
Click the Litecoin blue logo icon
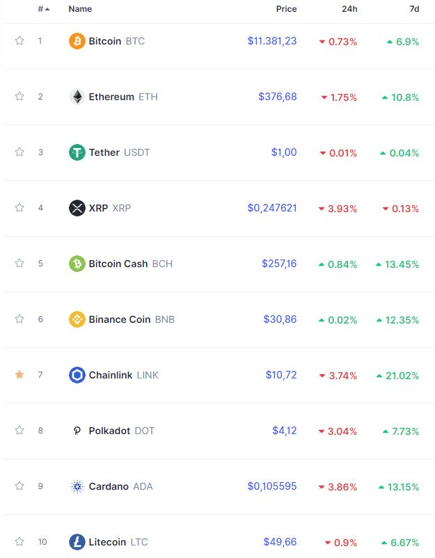tap(77, 542)
